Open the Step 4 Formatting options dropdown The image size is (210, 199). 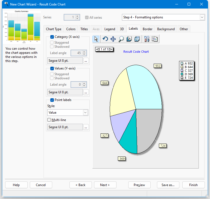click(x=202, y=17)
